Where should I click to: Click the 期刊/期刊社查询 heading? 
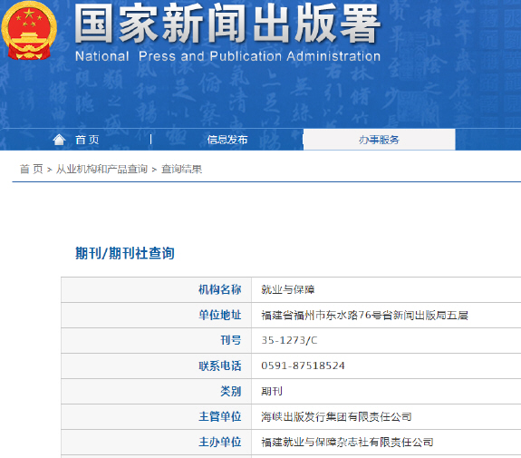pos(125,253)
